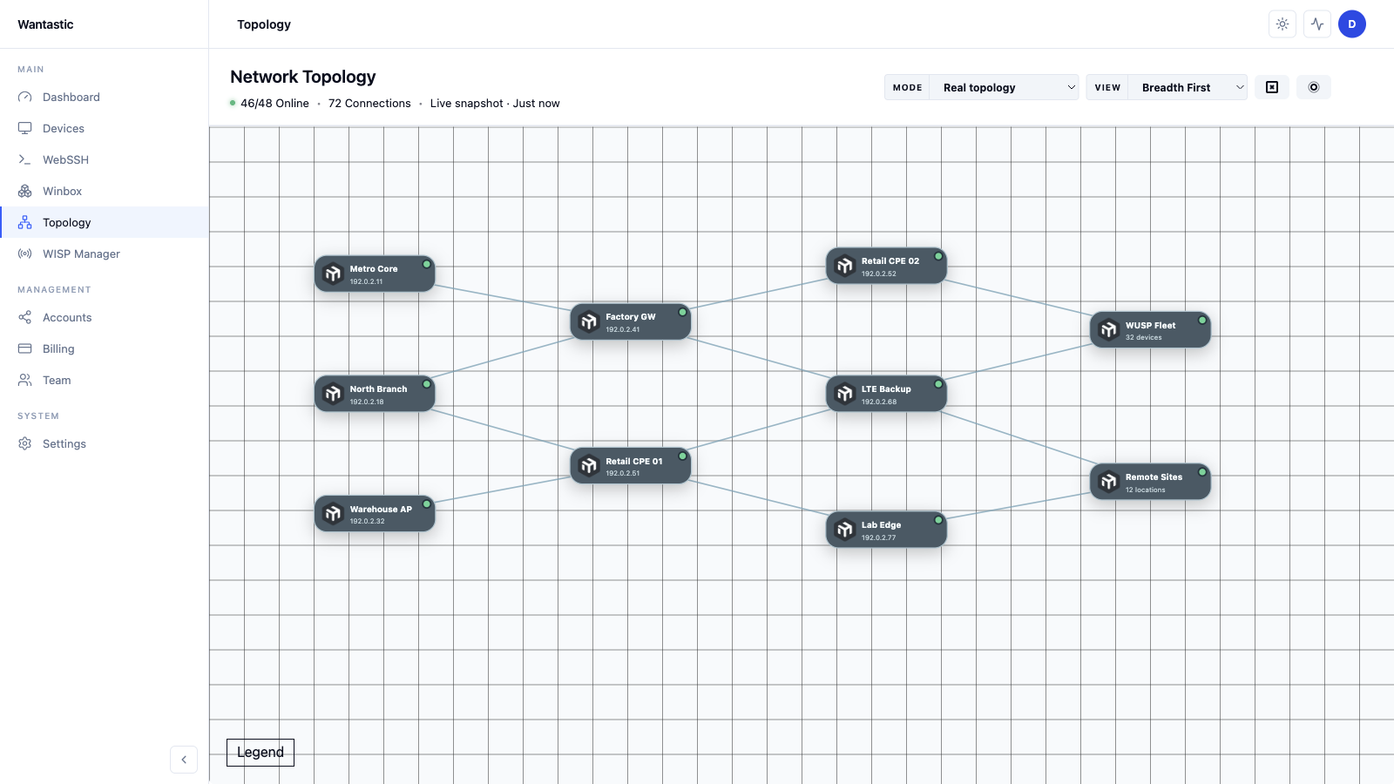The height and width of the screenshot is (784, 1394).
Task: Click the Warehouse AP node
Action: (x=375, y=514)
